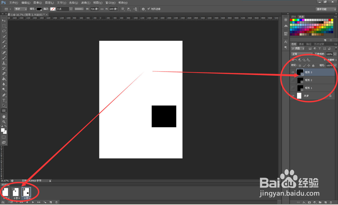
Task: Open the 图像 menu
Action: [x=37, y=2]
